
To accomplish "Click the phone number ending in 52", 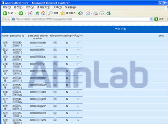I will coord(38,106).
